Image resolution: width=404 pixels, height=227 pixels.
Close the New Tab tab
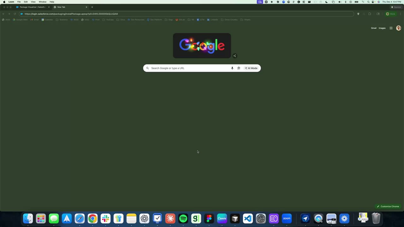(86, 7)
